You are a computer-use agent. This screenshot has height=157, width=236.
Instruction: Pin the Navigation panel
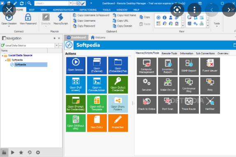(x=55, y=38)
